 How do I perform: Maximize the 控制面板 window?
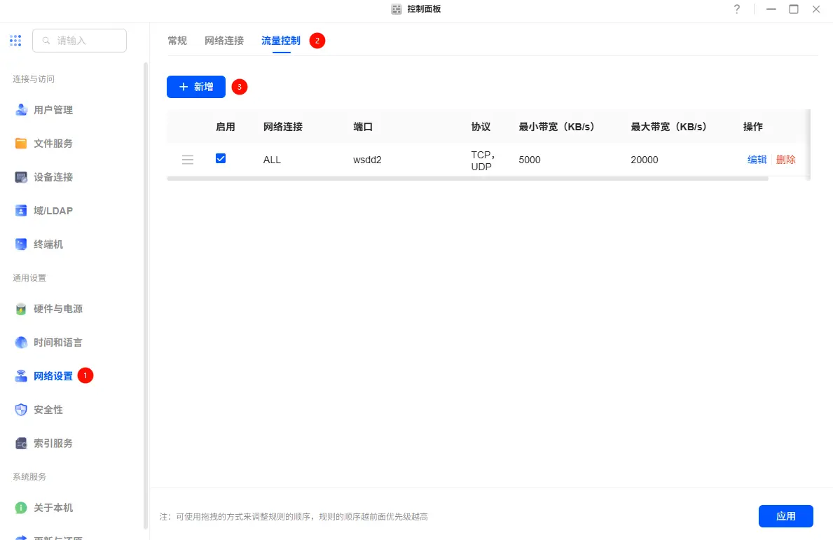click(x=794, y=9)
